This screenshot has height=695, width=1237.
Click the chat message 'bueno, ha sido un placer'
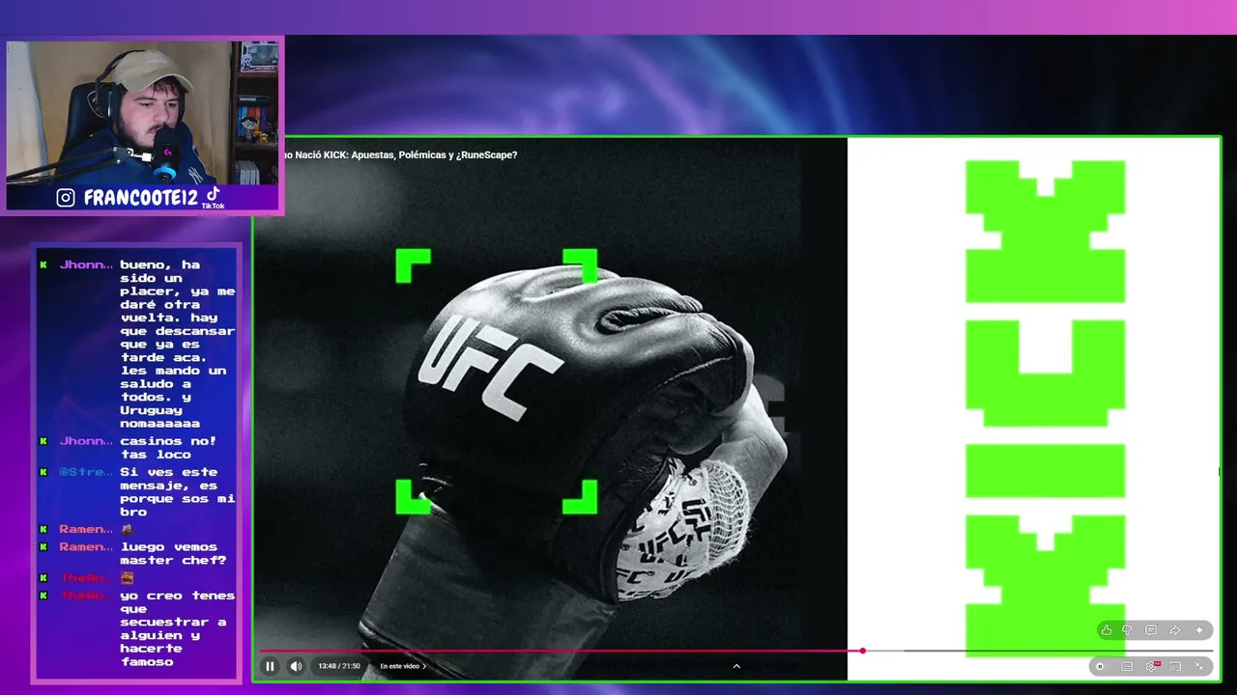[178, 344]
